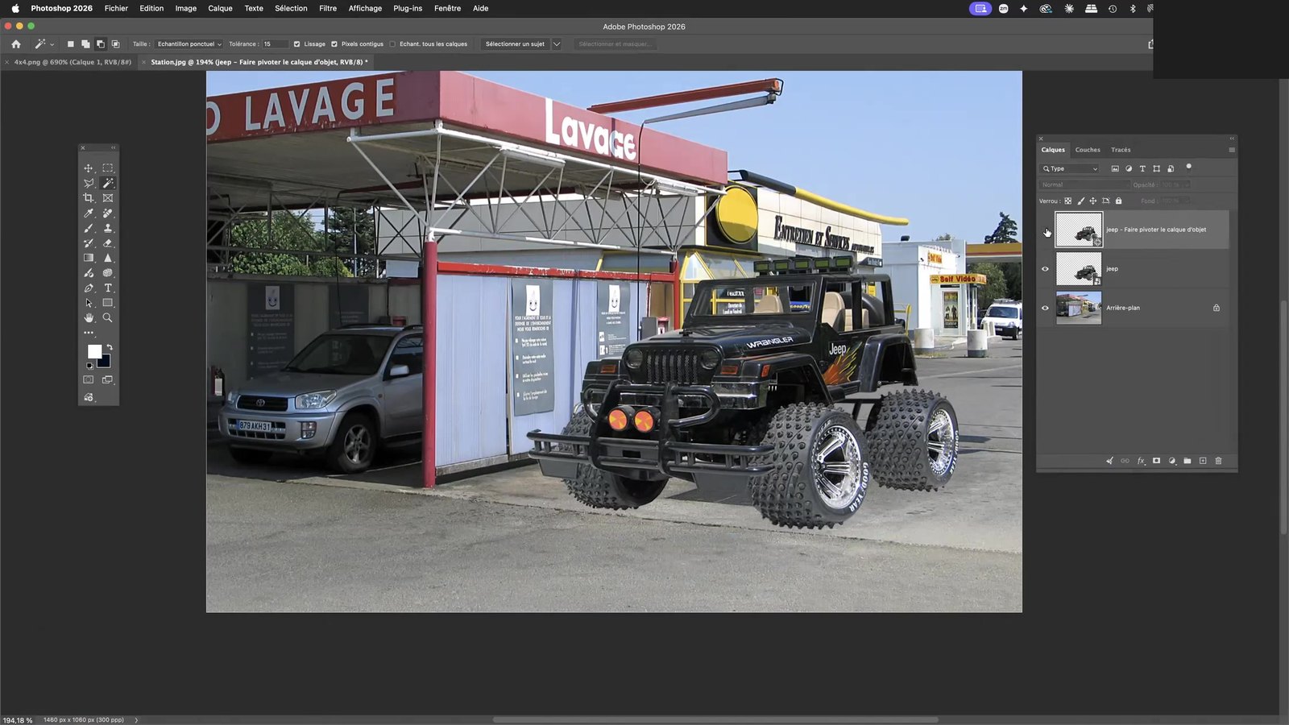Toggle Pixels contigus checkbox
This screenshot has height=725, width=1289.
pyautogui.click(x=334, y=44)
